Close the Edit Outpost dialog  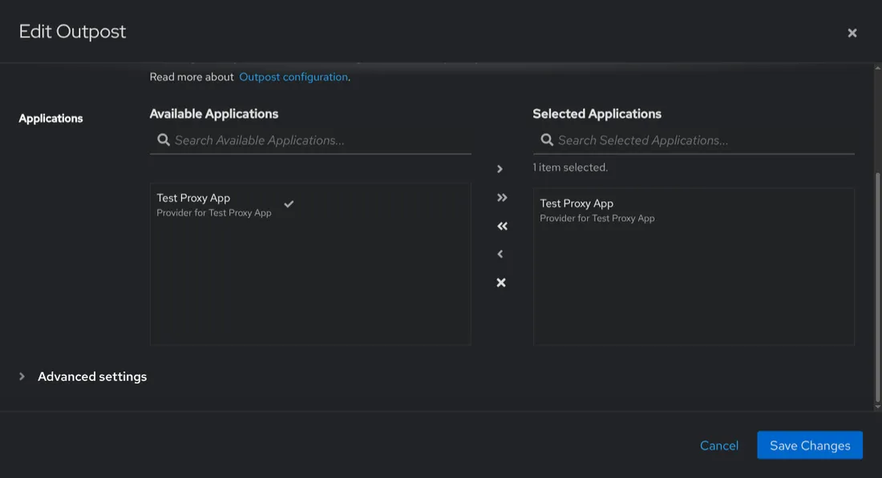point(852,33)
